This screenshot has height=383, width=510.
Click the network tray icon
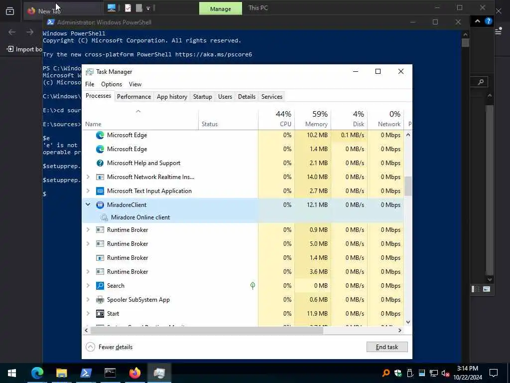click(434, 373)
